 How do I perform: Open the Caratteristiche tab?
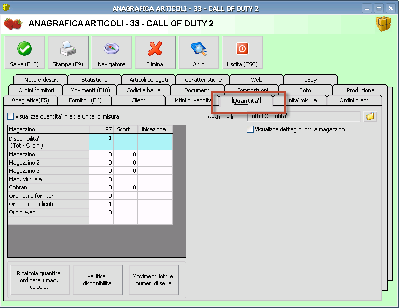(203, 80)
